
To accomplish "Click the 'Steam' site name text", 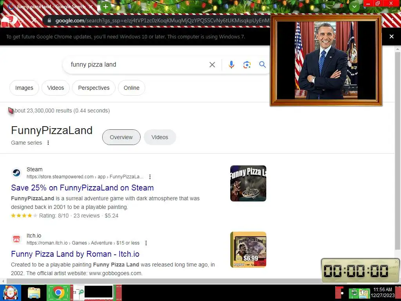I will (x=34, y=169).
